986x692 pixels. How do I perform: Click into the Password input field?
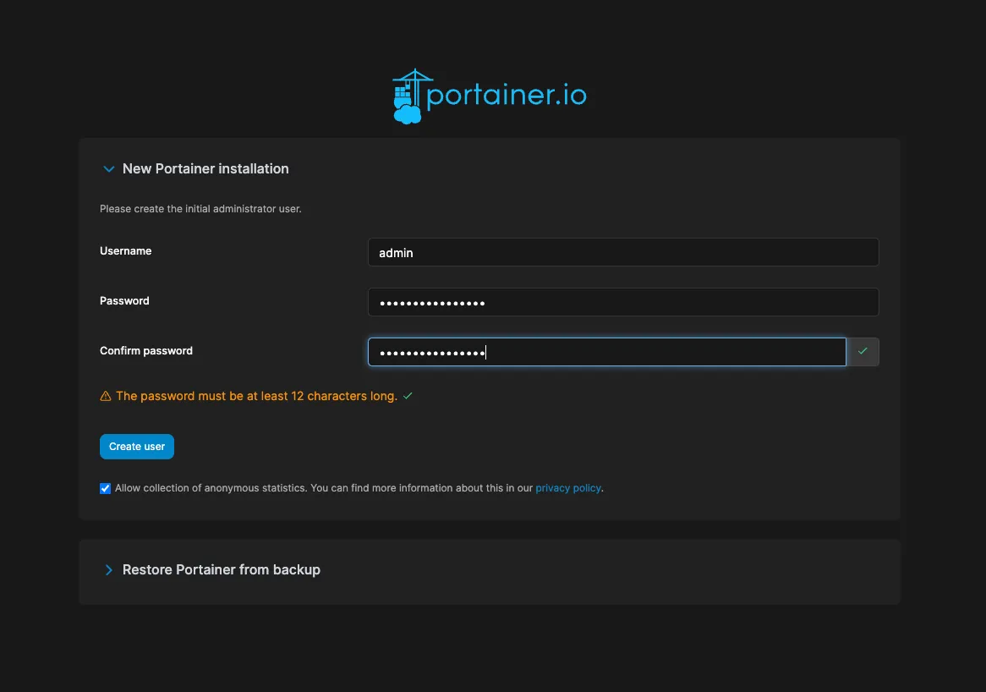pyautogui.click(x=623, y=303)
